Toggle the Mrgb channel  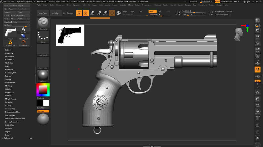[125, 11]
